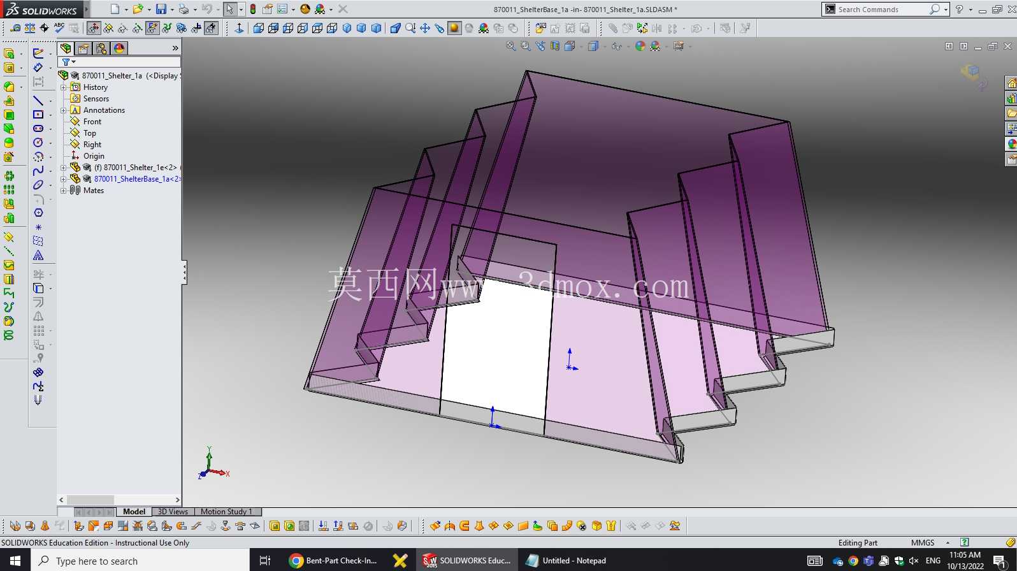Click the Save disk icon
Image resolution: width=1017 pixels, height=571 pixels.
click(x=161, y=9)
